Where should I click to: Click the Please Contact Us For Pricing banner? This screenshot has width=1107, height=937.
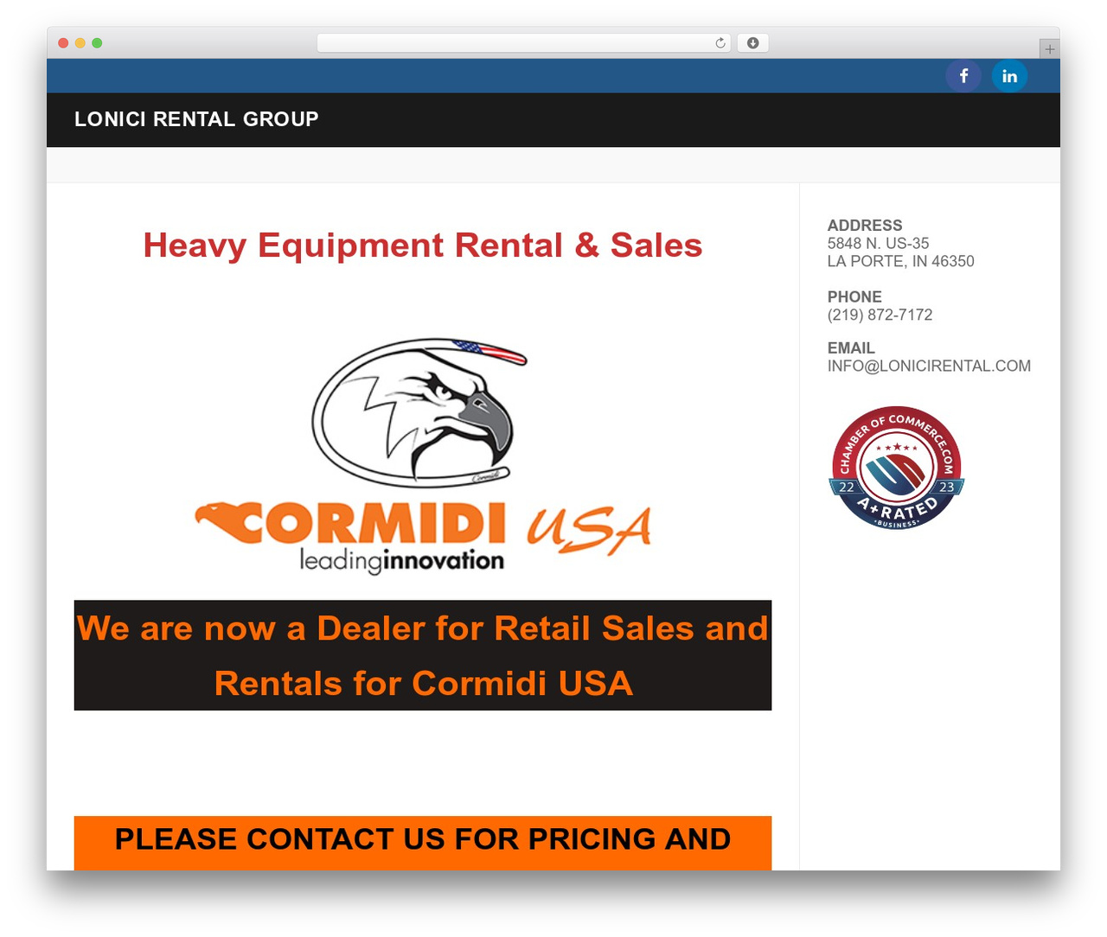423,843
